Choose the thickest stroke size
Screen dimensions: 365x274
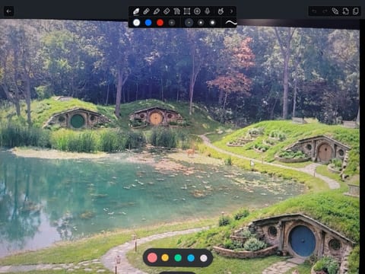pyautogui.click(x=212, y=23)
